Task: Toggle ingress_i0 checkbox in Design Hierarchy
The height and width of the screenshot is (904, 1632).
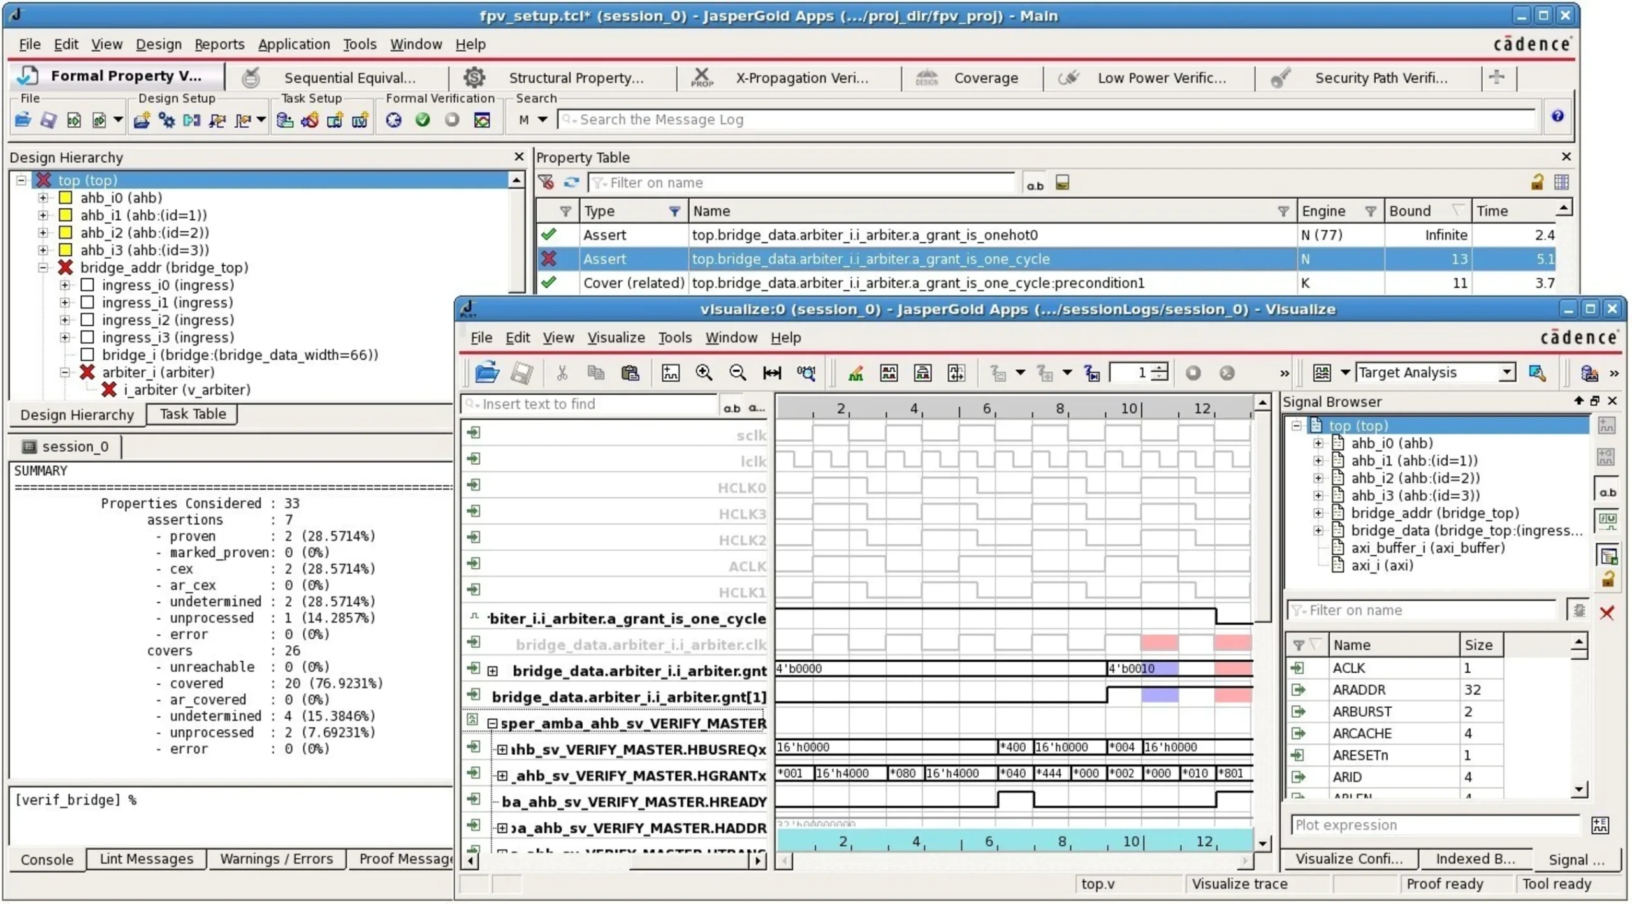Action: pyautogui.click(x=87, y=285)
